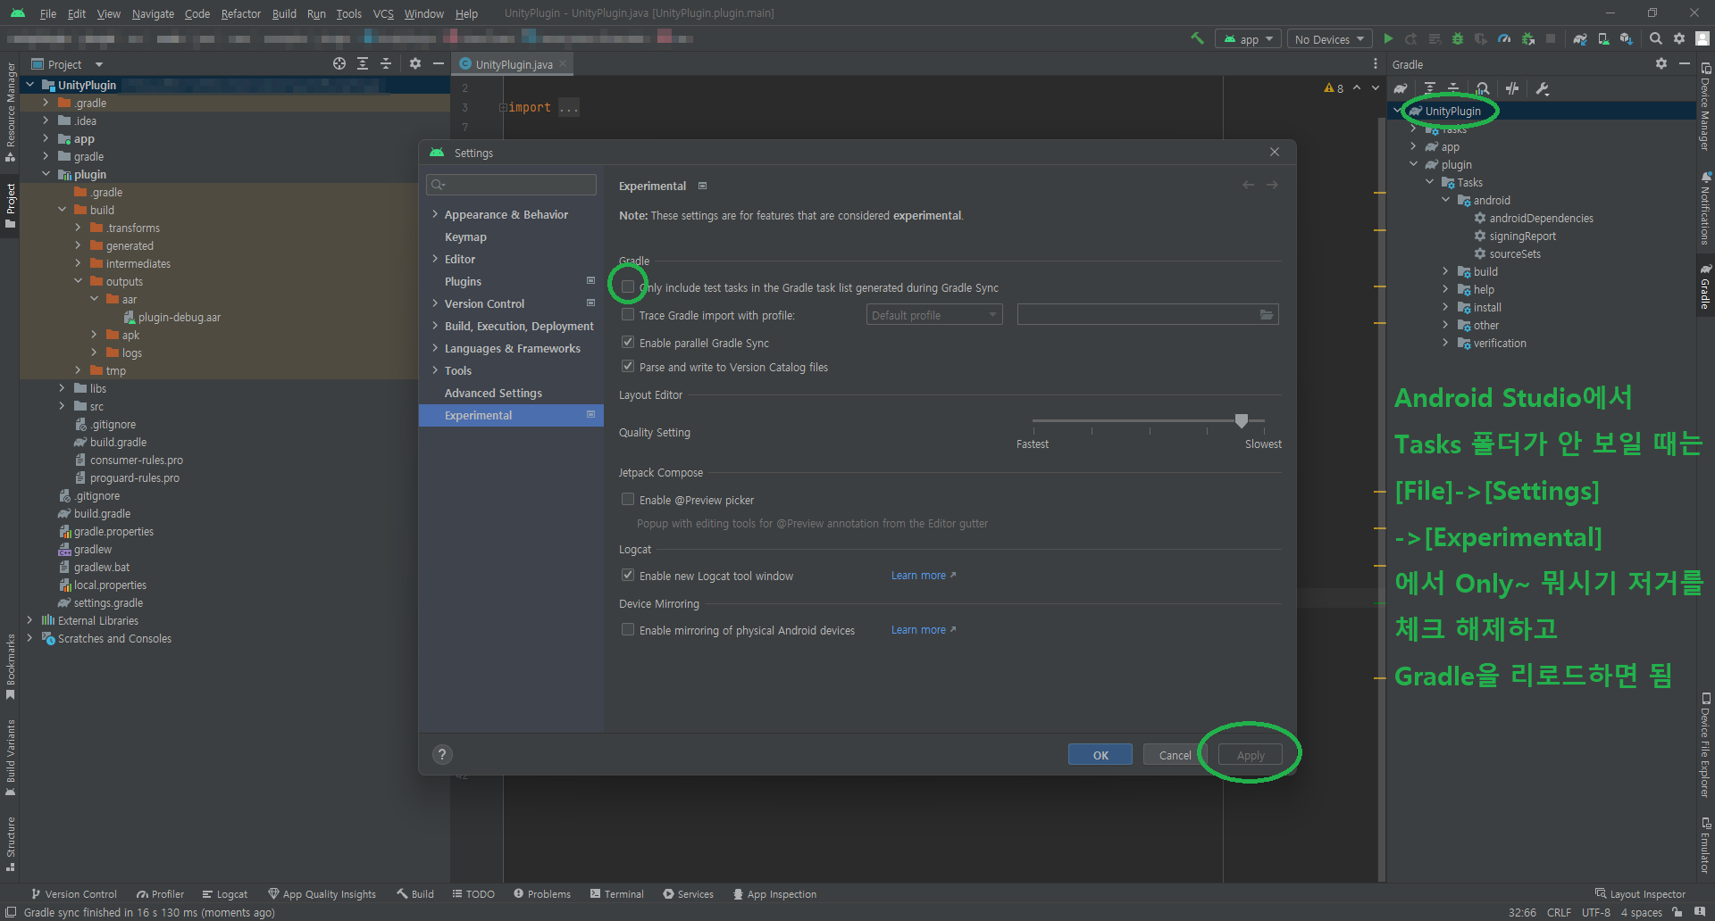Open IDE settings gear in main toolbar

tap(1679, 38)
